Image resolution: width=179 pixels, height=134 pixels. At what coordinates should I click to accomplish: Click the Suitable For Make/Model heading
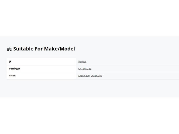(44, 49)
